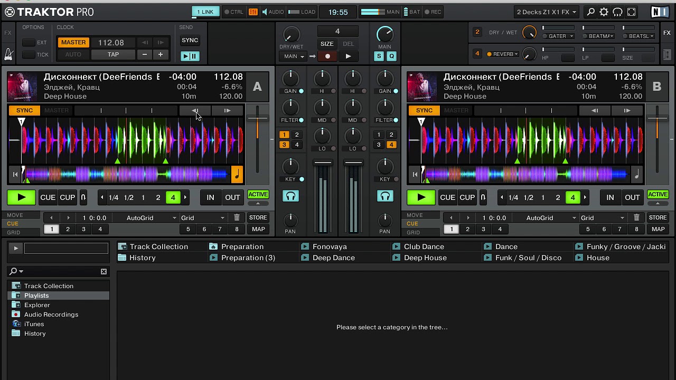Select Audio Recordings in the tree
Screen dimensions: 676x380
(51, 315)
